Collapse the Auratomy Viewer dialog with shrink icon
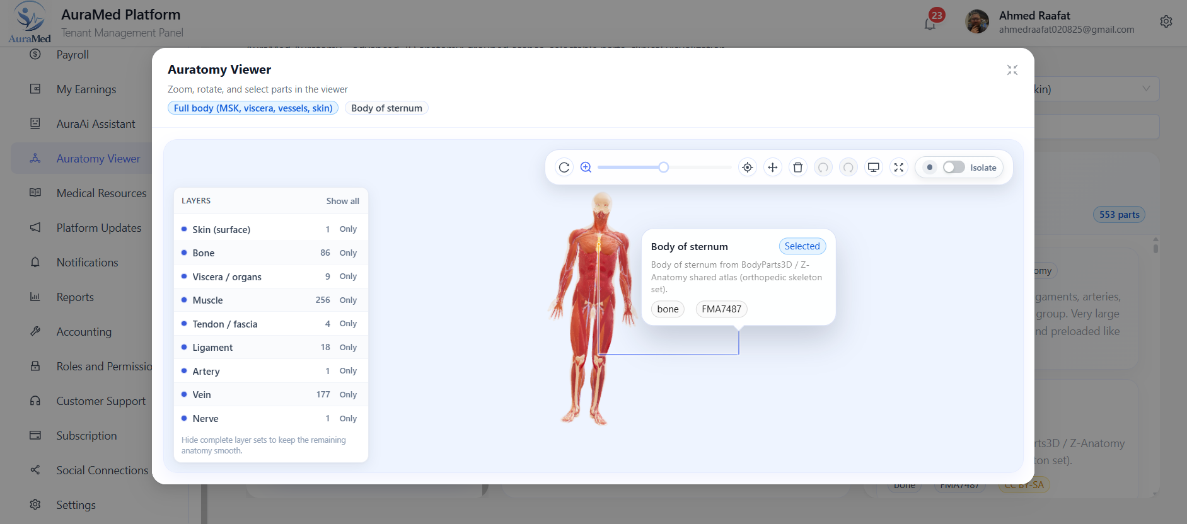This screenshot has height=524, width=1187. [x=1012, y=70]
